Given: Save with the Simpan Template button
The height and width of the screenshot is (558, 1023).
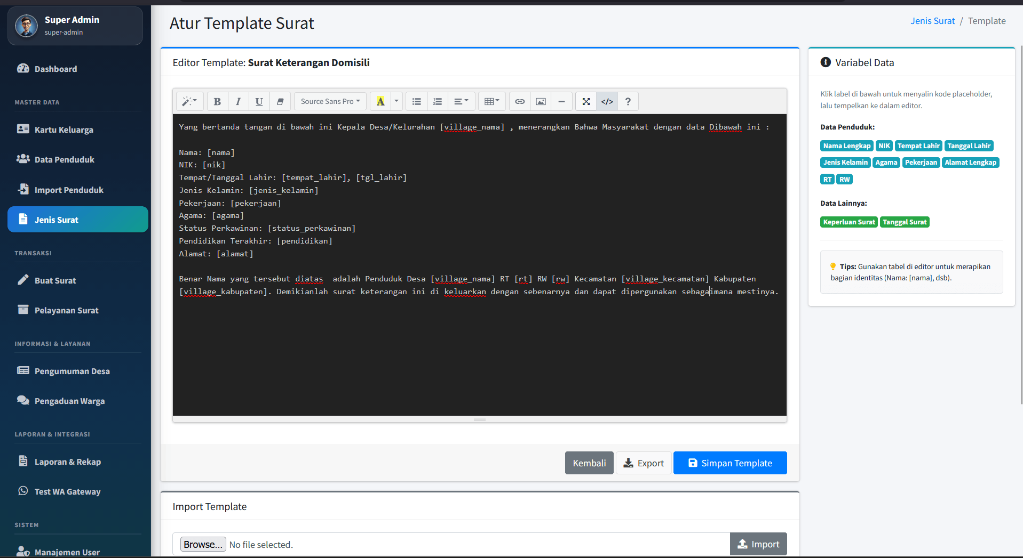Looking at the screenshot, I should pos(730,463).
